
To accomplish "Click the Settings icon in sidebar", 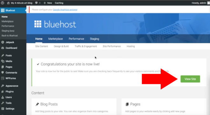I will (x=3, y=109).
